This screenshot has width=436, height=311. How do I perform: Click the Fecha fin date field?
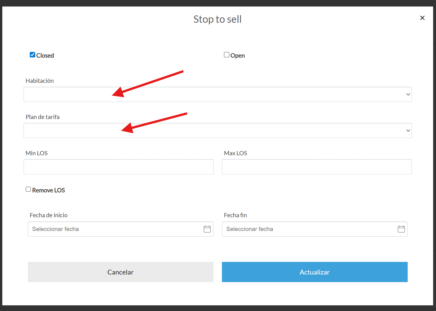click(309, 229)
